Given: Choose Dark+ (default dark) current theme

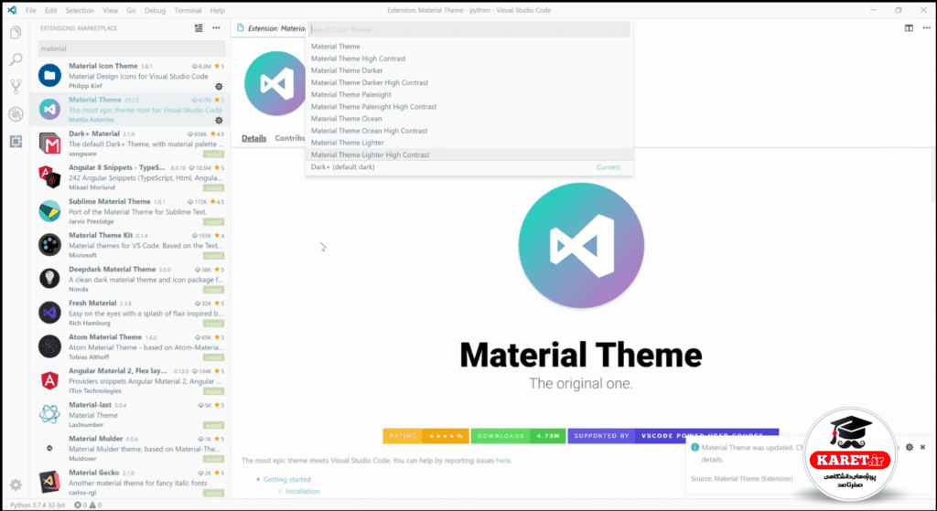Looking at the screenshot, I should pyautogui.click(x=469, y=167).
